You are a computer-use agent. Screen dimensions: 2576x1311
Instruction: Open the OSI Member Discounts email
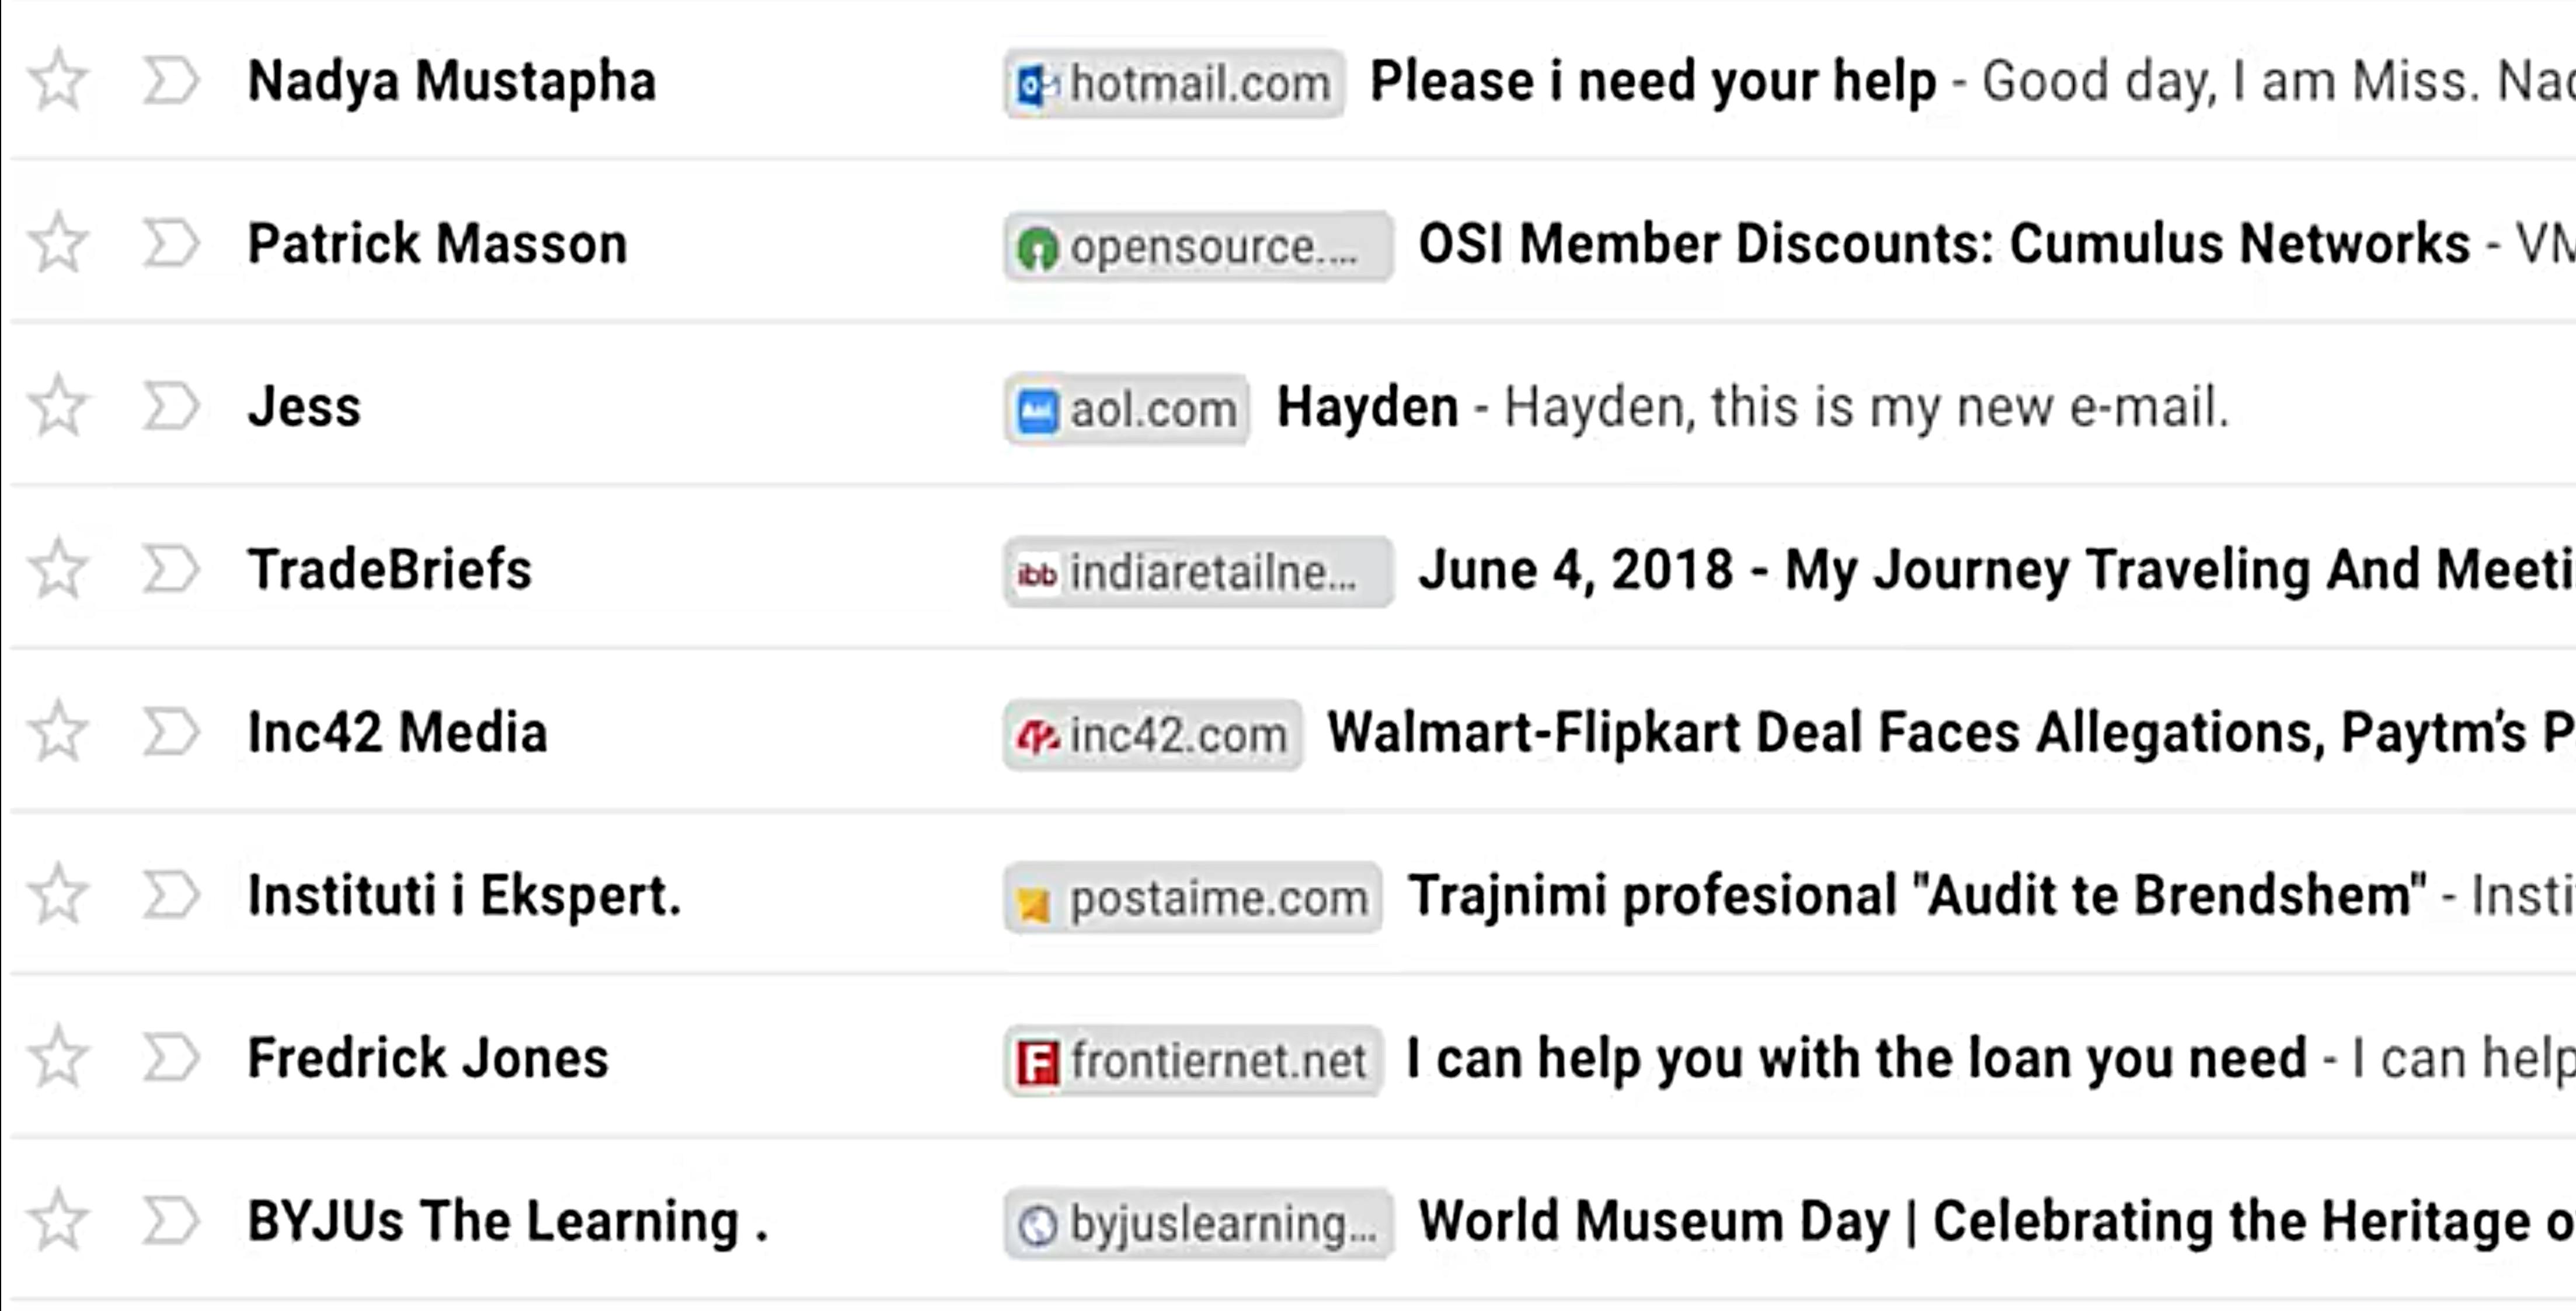(1943, 245)
